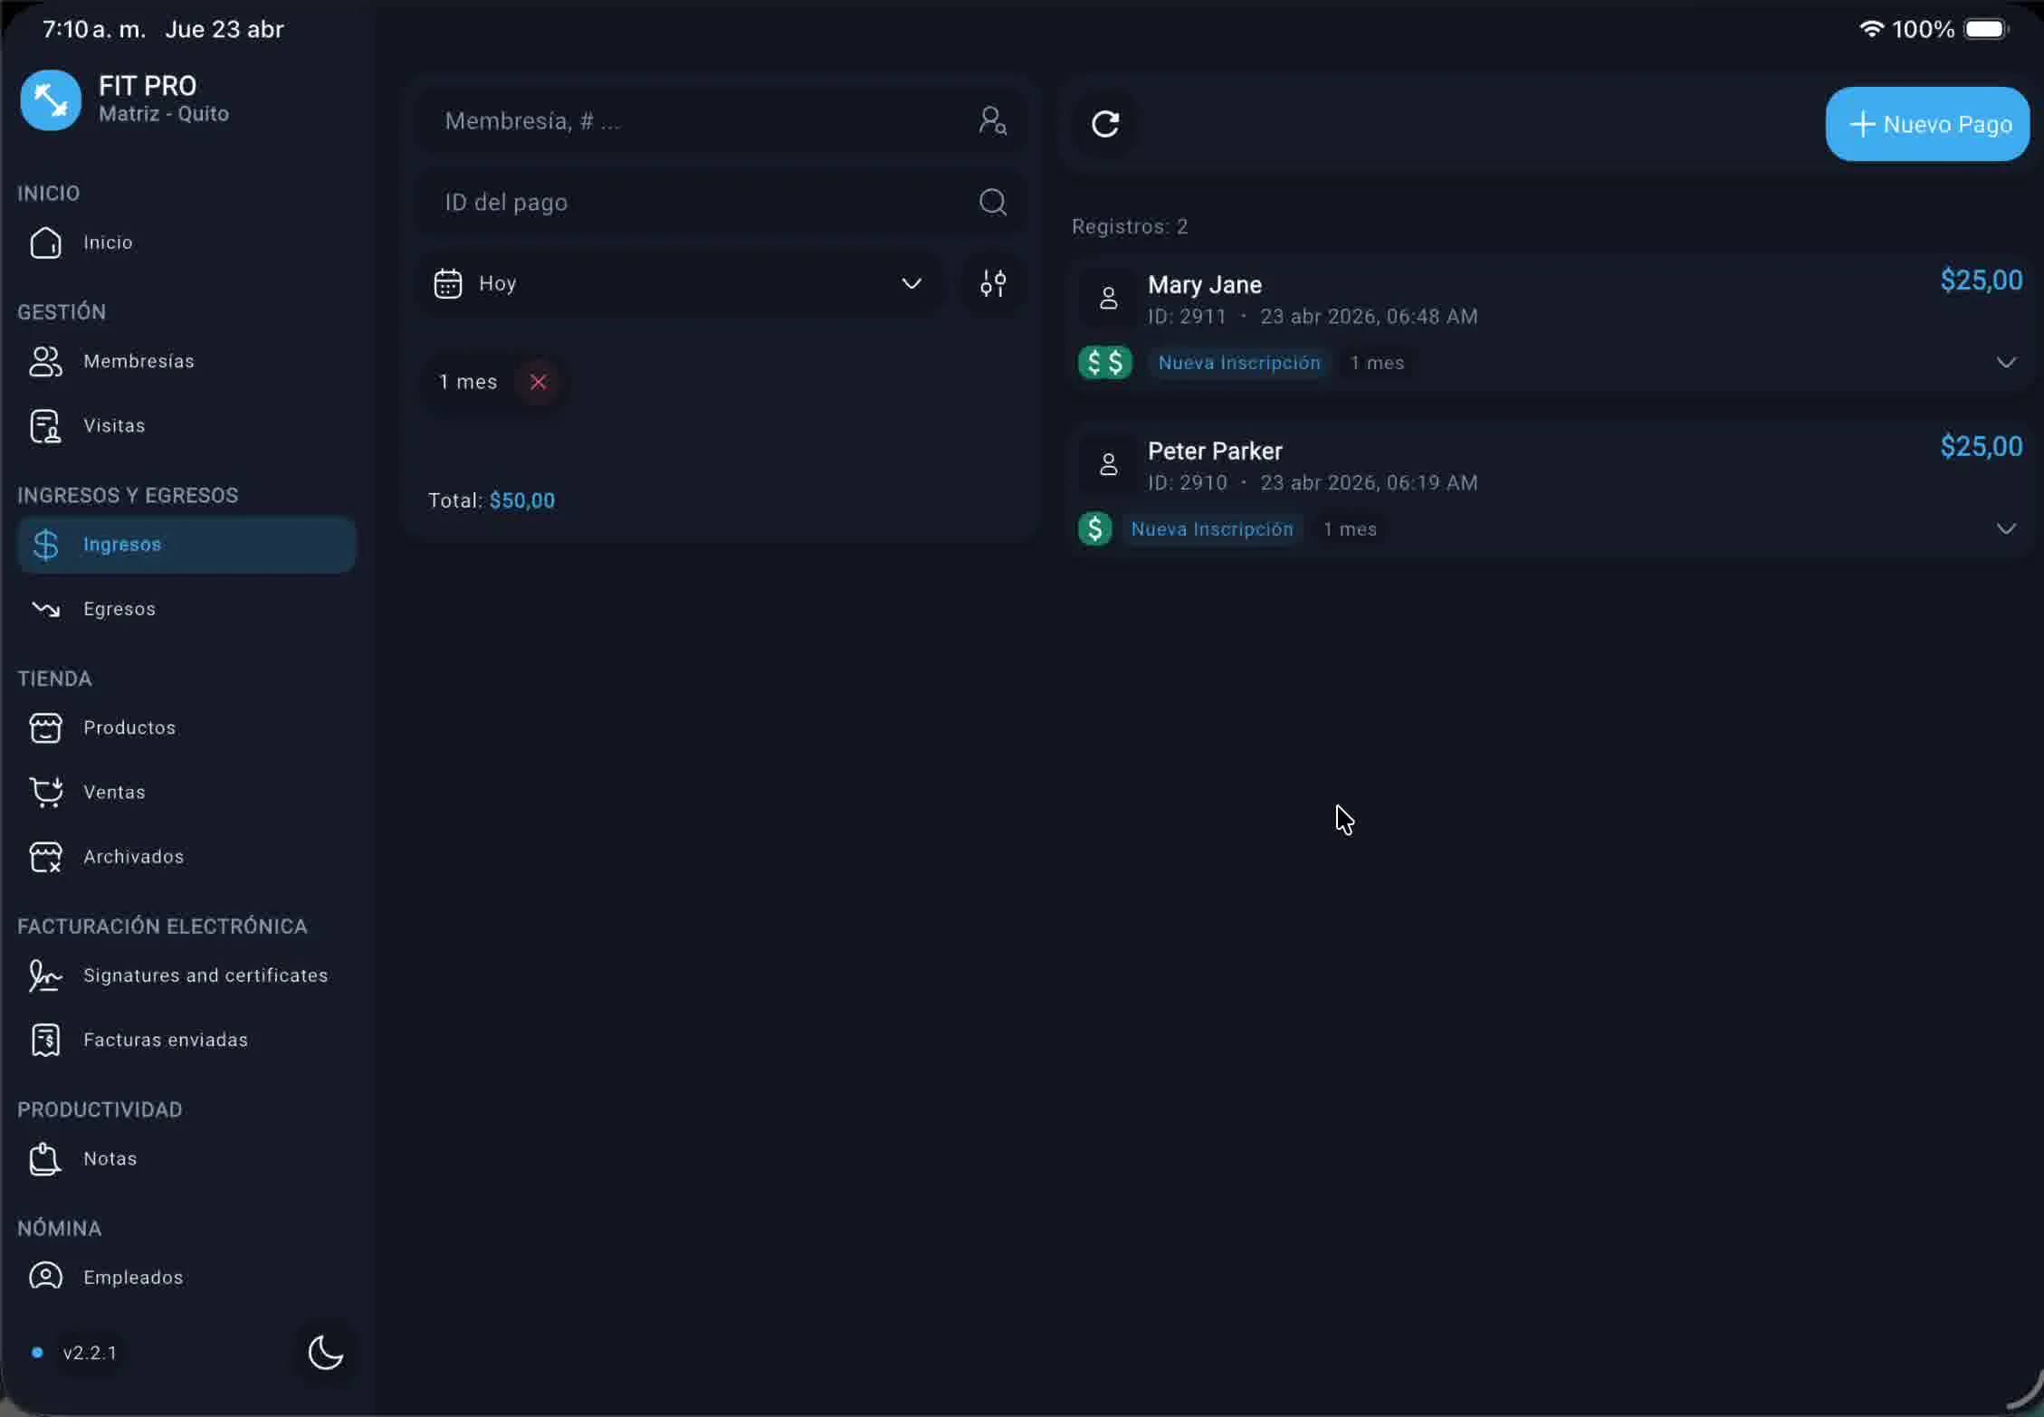This screenshot has height=1417, width=2044.
Task: Open Signatures and certificates
Action: coord(186,975)
